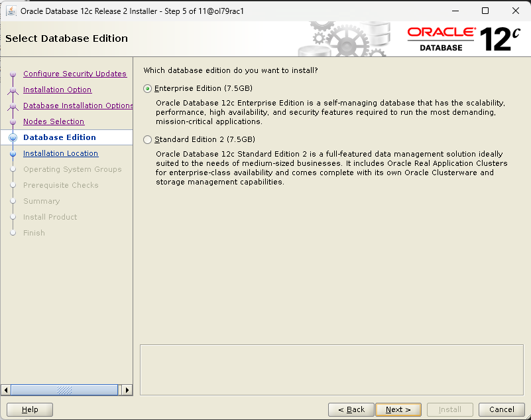Image resolution: width=531 pixels, height=420 pixels.
Task: Click Operating System Groups step label
Action: (x=72, y=169)
